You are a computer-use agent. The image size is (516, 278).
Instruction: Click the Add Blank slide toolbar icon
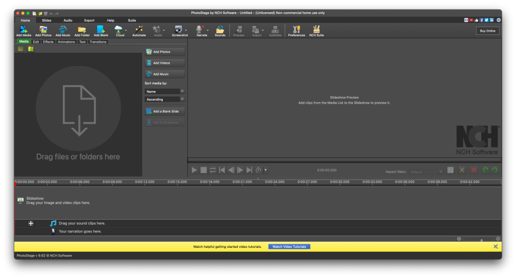(101, 31)
